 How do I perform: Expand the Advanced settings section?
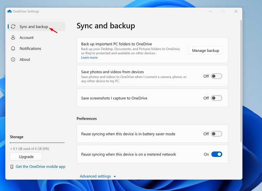pos(95,176)
